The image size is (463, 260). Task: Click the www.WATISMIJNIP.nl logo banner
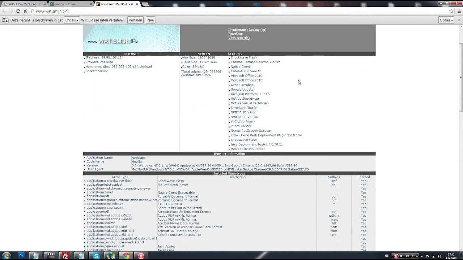coord(131,38)
